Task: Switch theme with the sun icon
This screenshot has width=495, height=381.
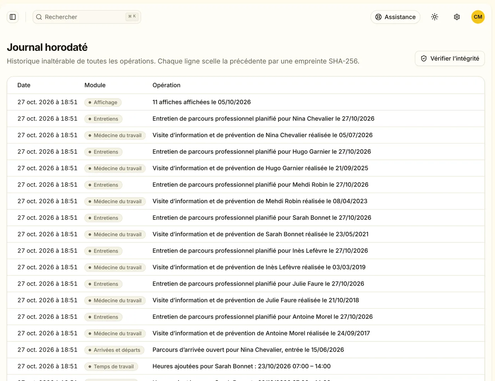Action: (x=435, y=17)
